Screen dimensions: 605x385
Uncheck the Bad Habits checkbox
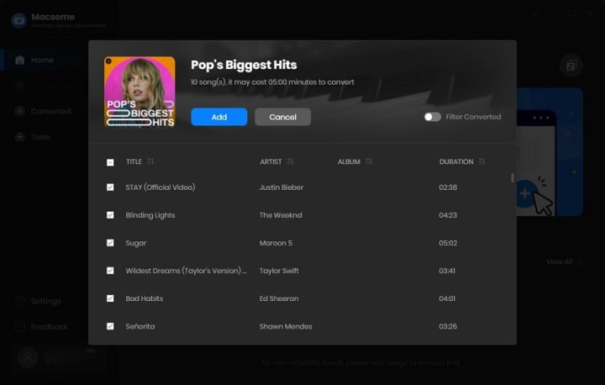[x=110, y=298]
